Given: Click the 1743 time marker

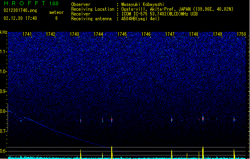Looking at the screenshot, I should (74, 34).
